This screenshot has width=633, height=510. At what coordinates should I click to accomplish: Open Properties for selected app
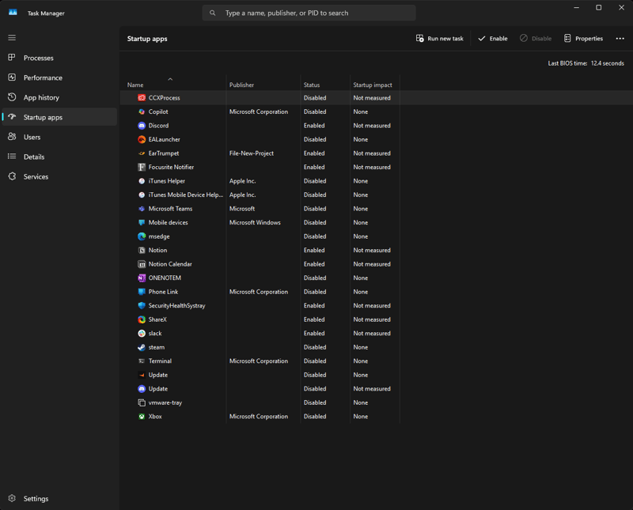point(583,38)
